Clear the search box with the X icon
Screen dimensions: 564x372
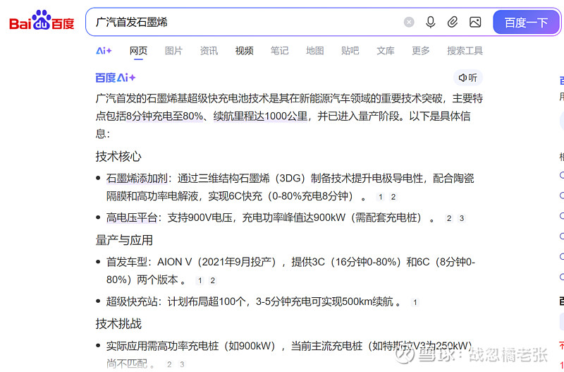click(x=409, y=23)
